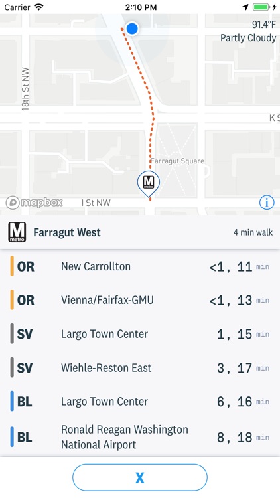Tap the Metro logo beside Farragut West
Image resolution: width=280 pixels, height=498 pixels.
[x=17, y=232]
